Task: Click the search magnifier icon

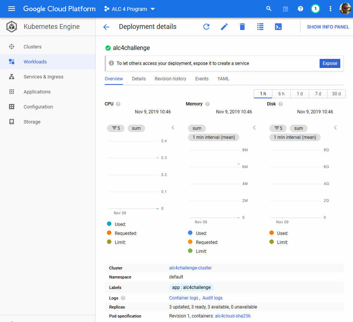Action: tap(269, 9)
